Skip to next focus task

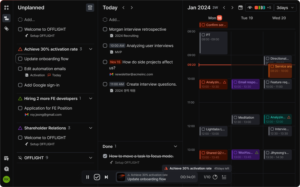[106, 177]
